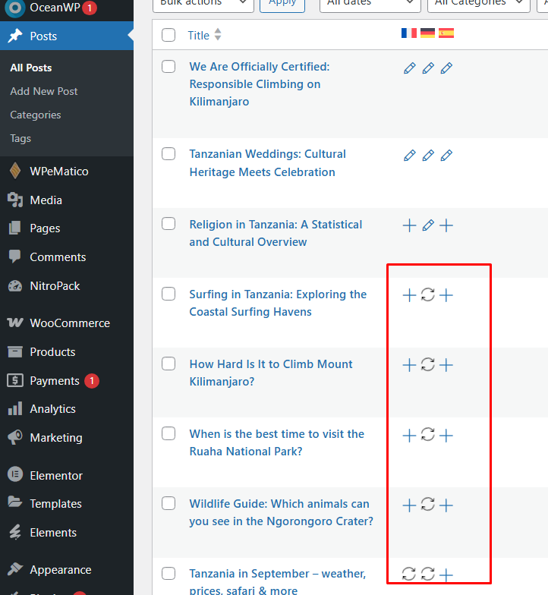
Task: Click the French flag column header
Action: click(409, 33)
